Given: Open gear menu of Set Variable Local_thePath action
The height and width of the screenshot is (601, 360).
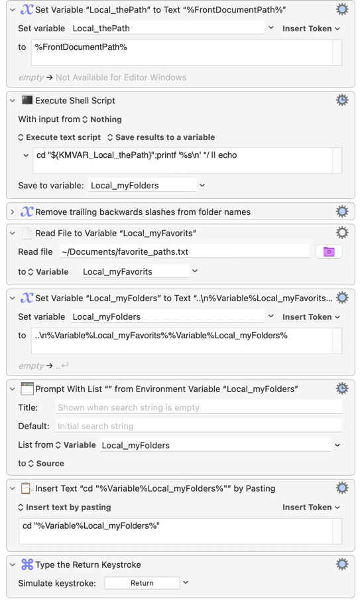Looking at the screenshot, I should coord(342,9).
